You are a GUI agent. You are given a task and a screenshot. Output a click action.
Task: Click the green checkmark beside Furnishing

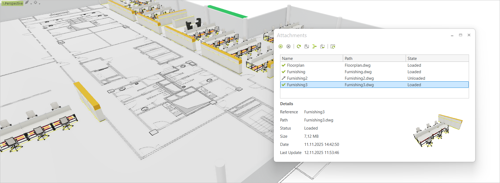[x=284, y=72]
